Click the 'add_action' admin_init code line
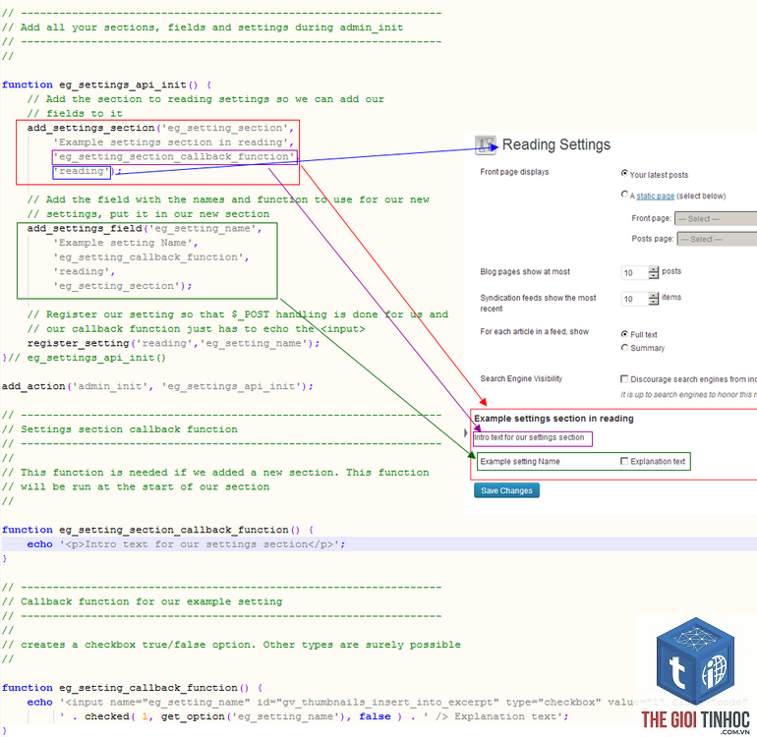The image size is (757, 737). coord(157,386)
